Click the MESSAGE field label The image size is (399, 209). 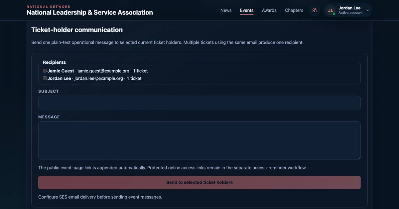tap(49, 117)
